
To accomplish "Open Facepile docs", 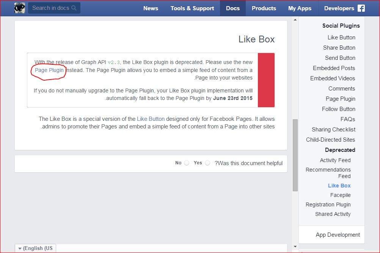I will (340, 195).
